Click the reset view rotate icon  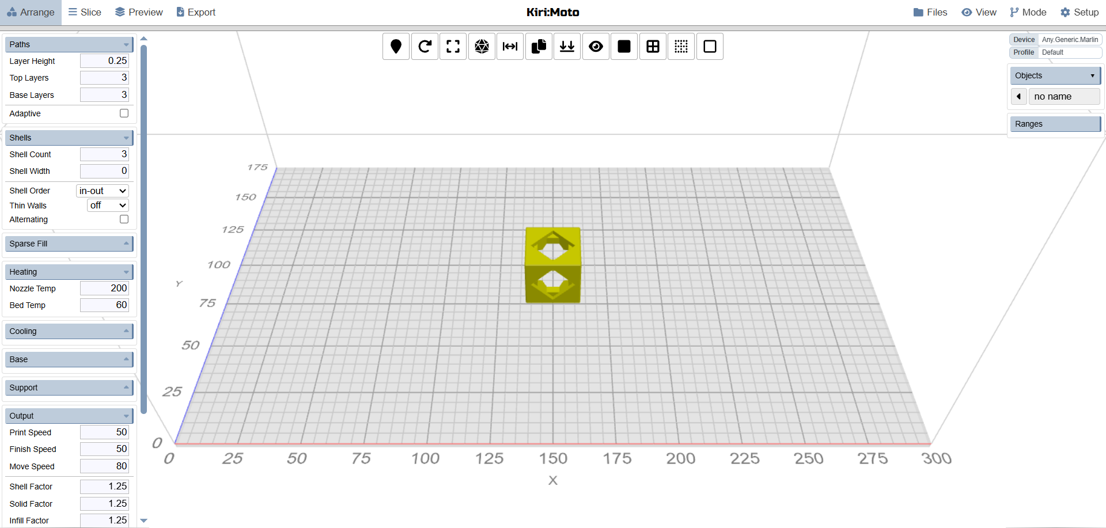425,47
